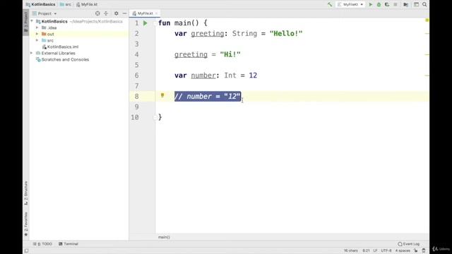Click the Build project hammer icon
The width and height of the screenshot is (452, 254).
(330, 5)
